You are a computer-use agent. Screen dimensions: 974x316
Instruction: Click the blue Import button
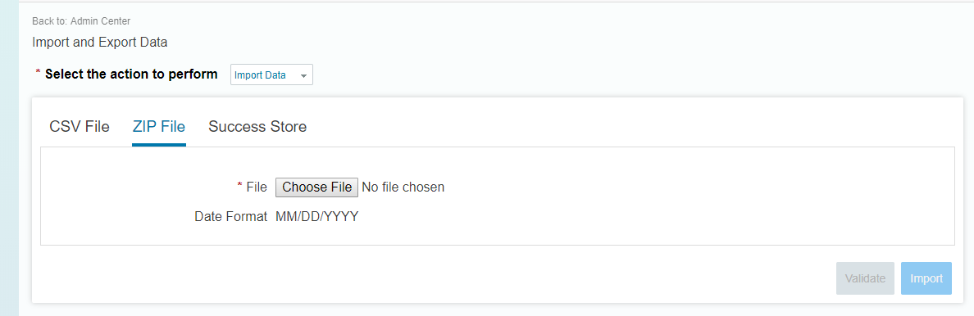click(x=926, y=278)
